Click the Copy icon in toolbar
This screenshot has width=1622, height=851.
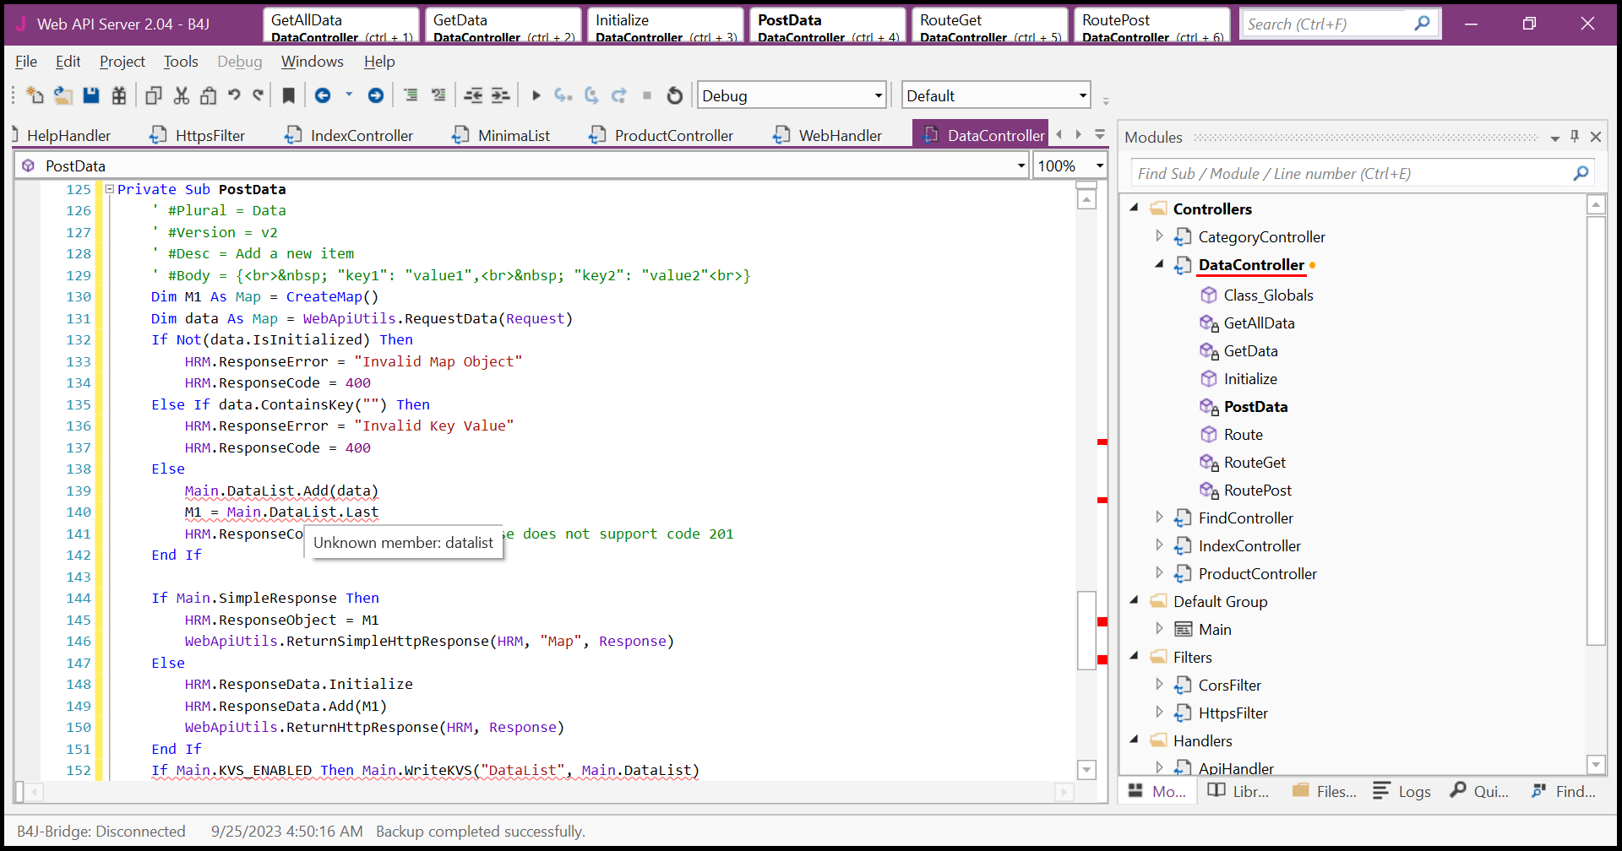point(153,95)
